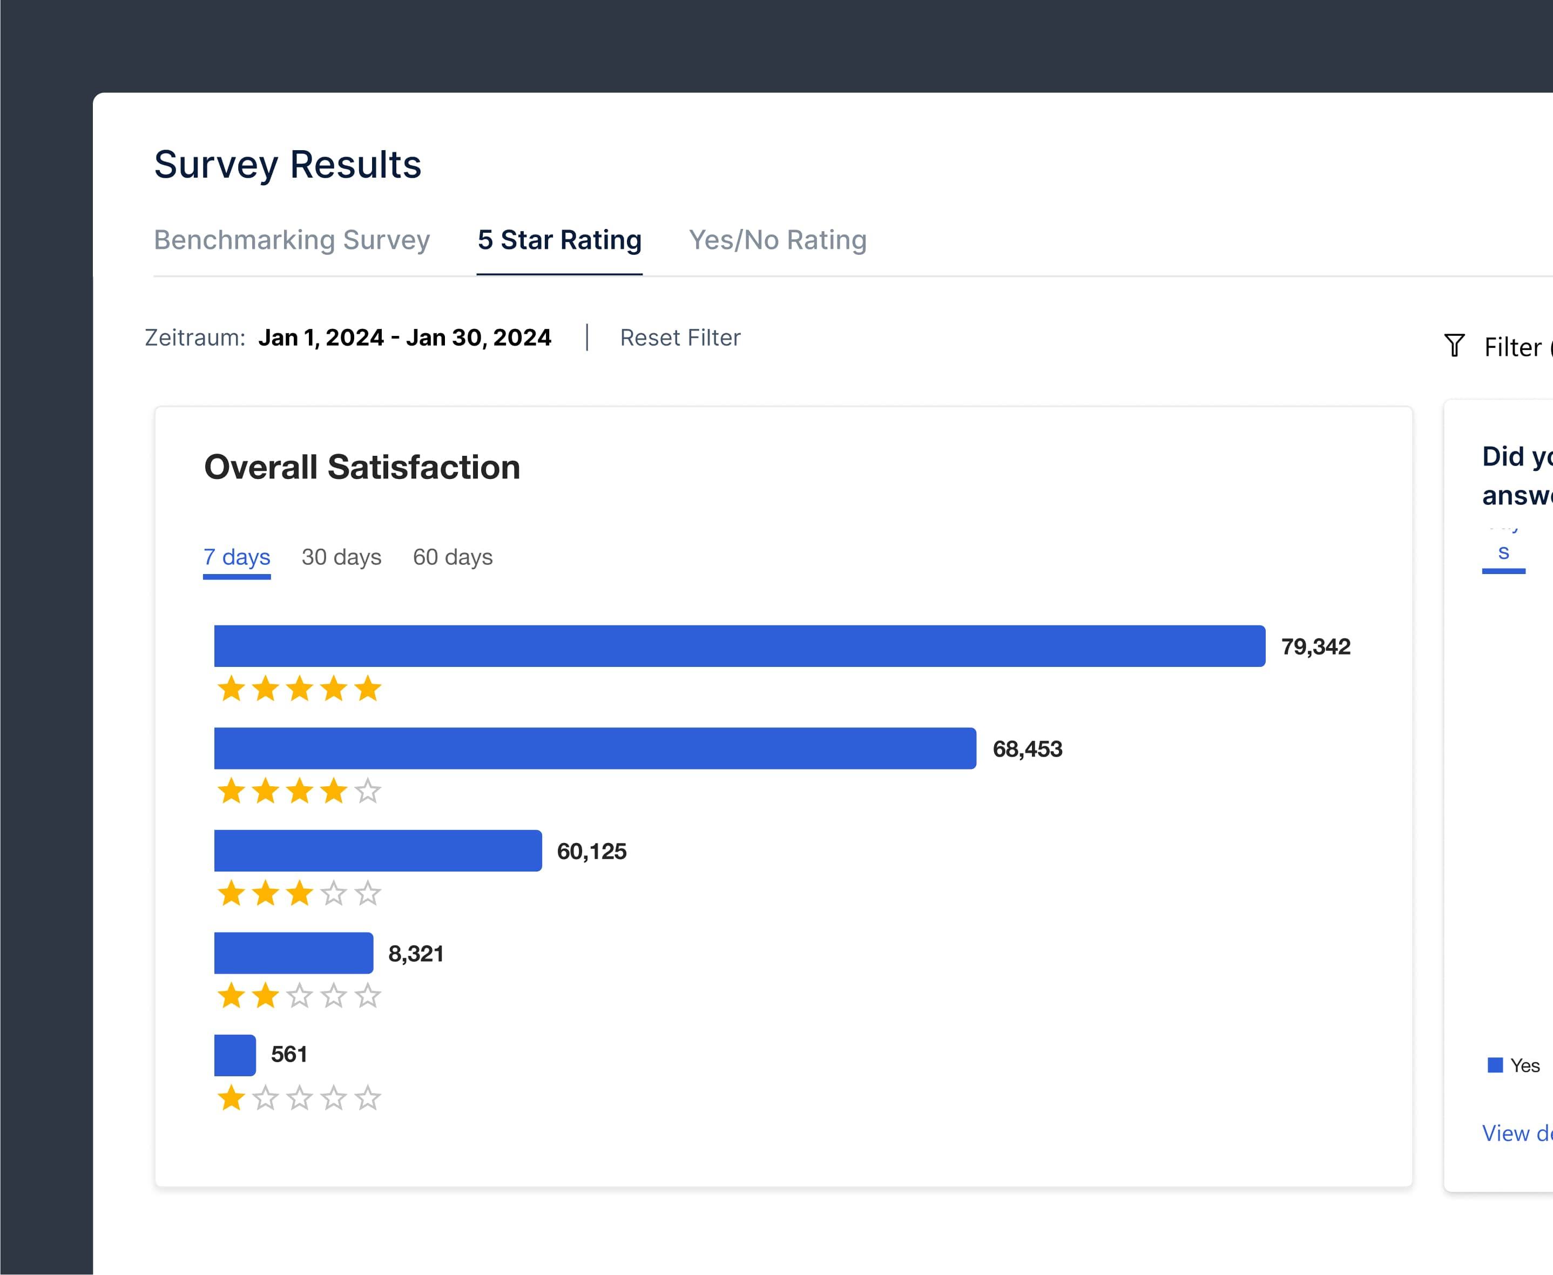Image resolution: width=1553 pixels, height=1275 pixels.
Task: Click the Reset Filter link
Action: 680,337
